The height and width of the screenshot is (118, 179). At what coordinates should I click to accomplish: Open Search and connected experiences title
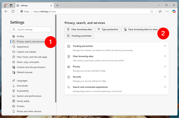(x=90, y=87)
